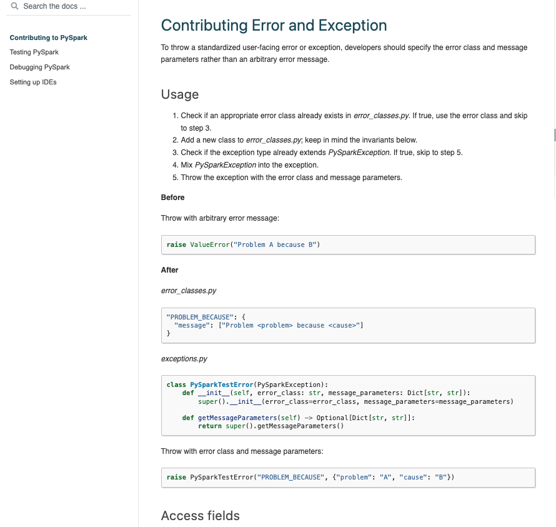Viewport: 556px width, 527px height.
Task: Open the Debugging PySpark link
Action: point(40,67)
